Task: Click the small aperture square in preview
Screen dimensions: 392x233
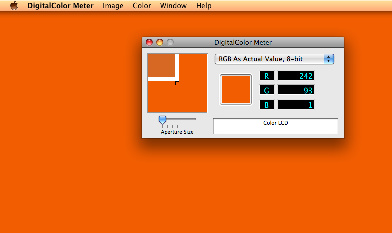Action: pyautogui.click(x=177, y=83)
